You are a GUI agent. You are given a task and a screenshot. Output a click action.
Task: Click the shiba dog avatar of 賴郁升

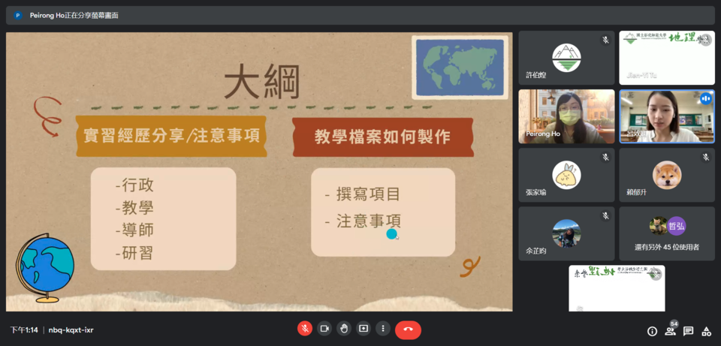[x=667, y=175]
